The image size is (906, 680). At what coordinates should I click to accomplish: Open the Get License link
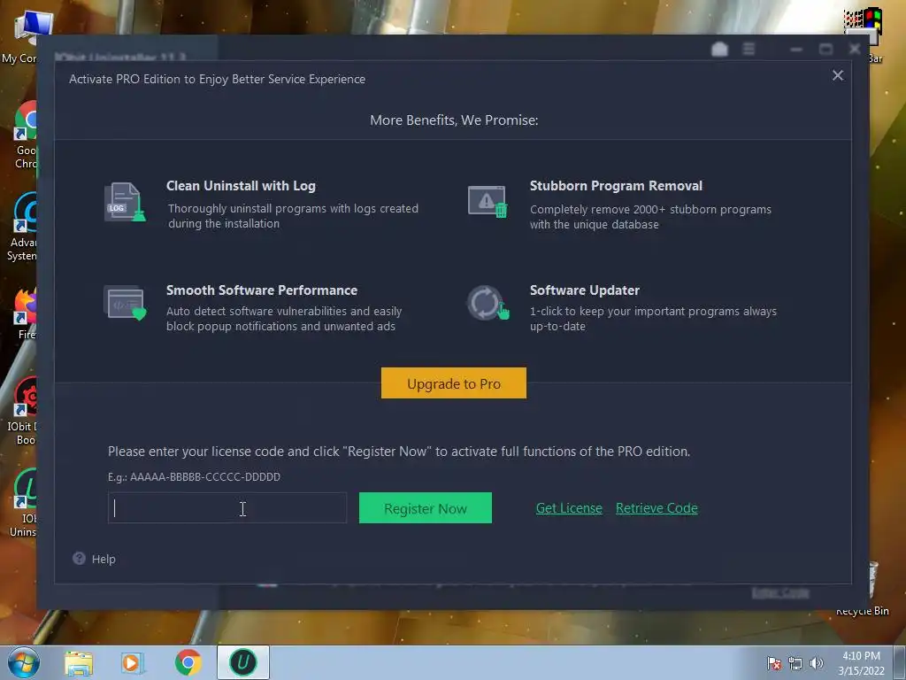click(569, 507)
